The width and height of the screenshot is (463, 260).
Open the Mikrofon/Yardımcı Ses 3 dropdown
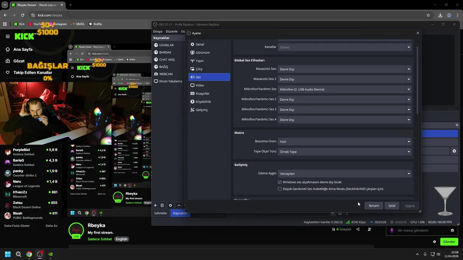[x=345, y=109]
